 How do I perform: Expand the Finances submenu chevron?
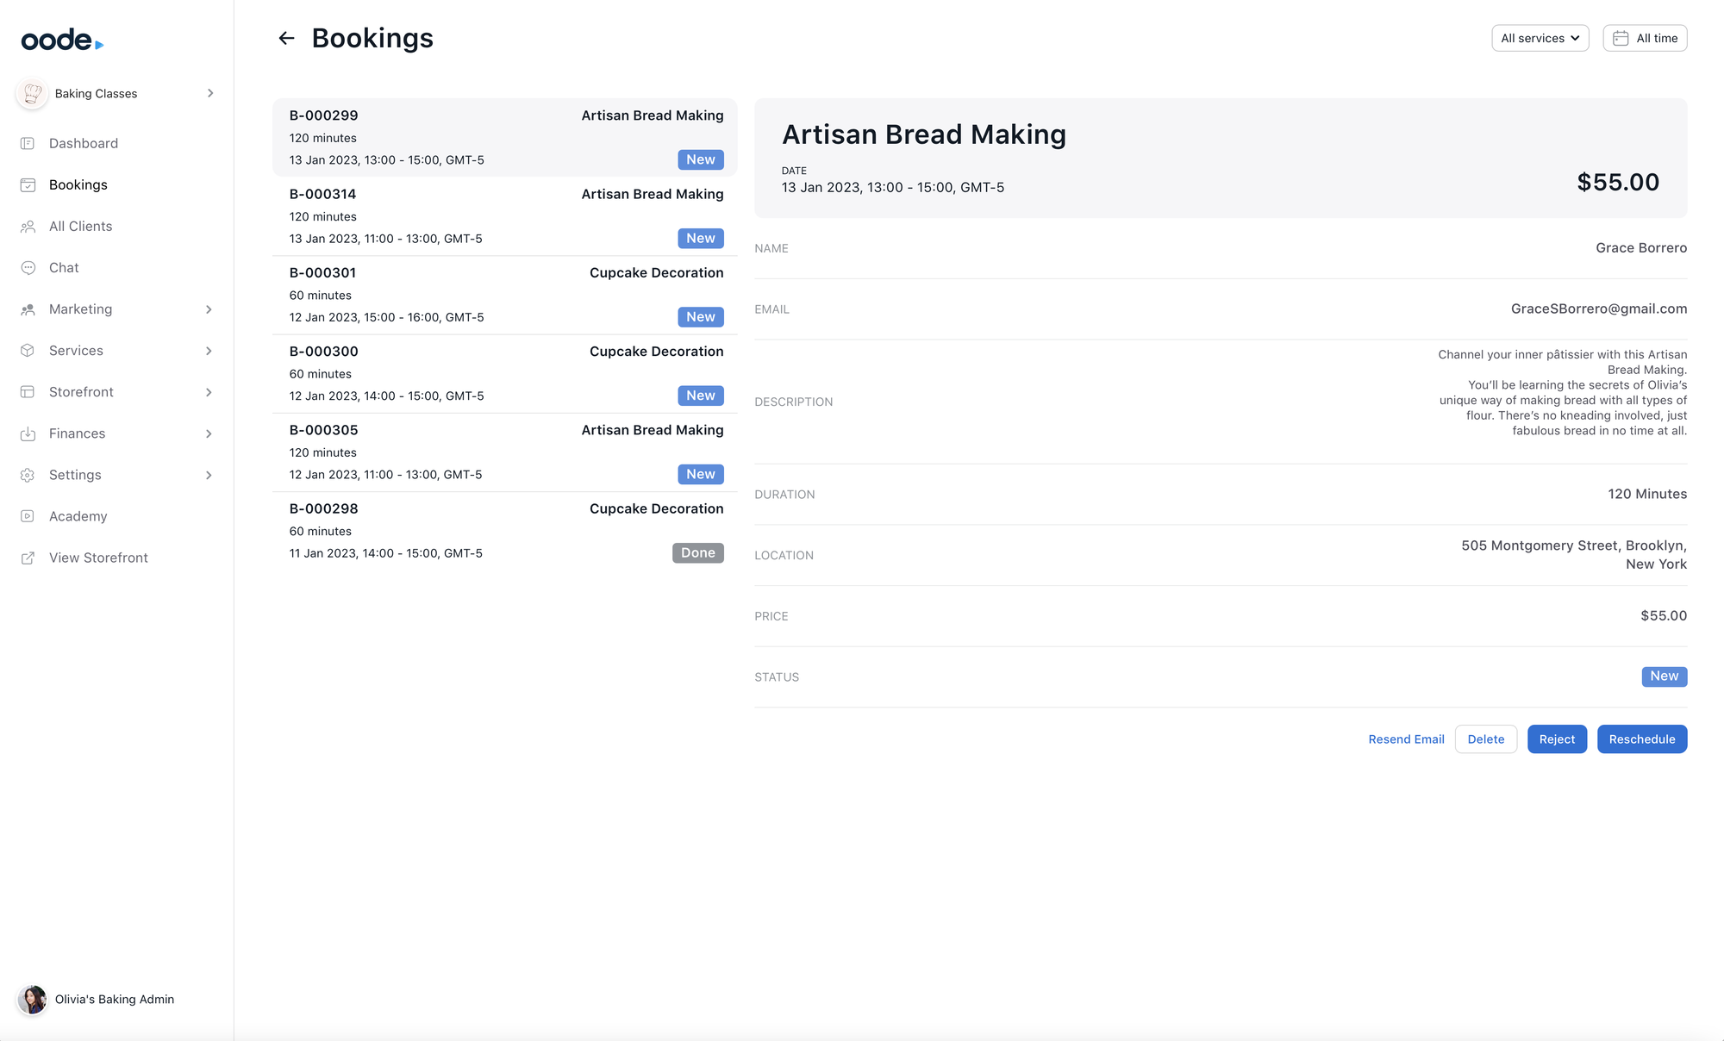point(209,433)
